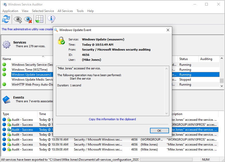The image size is (225, 162).
Task: Open the Application menu
Action: click(x=10, y=11)
